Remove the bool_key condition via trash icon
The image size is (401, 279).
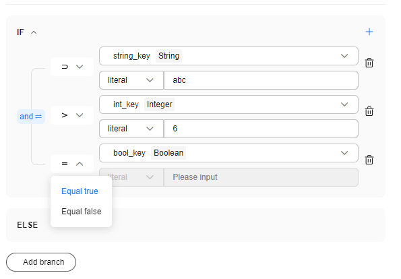(369, 160)
